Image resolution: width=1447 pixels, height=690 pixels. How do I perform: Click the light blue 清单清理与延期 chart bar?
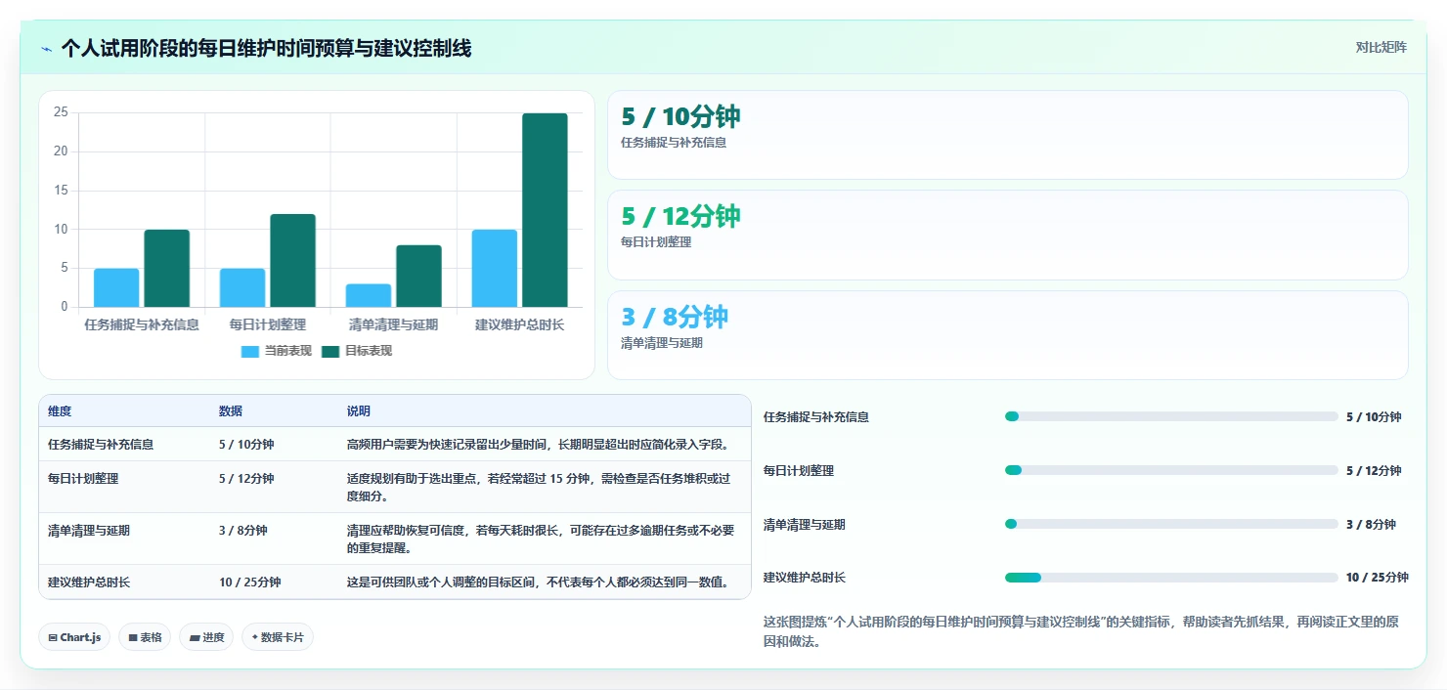(x=369, y=295)
